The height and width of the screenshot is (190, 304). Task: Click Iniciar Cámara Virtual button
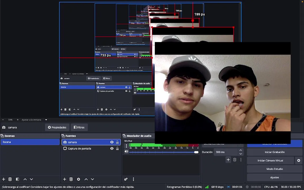[270, 160]
